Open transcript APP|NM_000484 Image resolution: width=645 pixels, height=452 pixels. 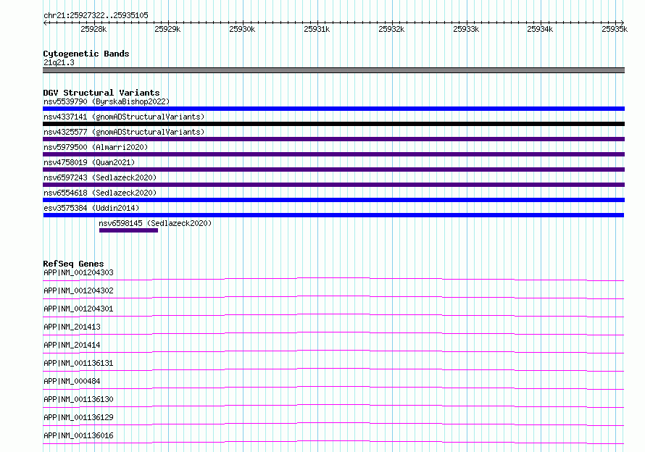(x=72, y=381)
